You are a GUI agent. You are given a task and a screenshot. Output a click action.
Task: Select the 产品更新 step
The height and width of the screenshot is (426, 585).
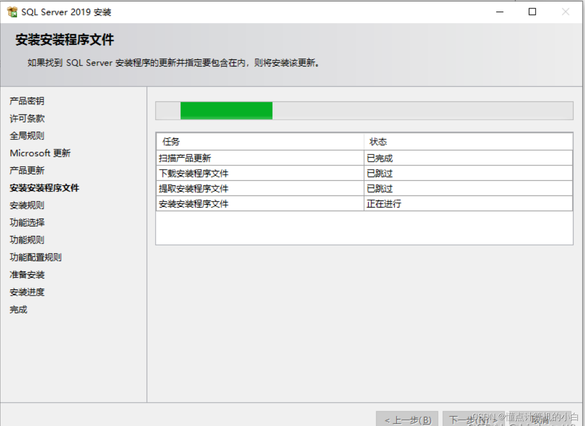(27, 171)
